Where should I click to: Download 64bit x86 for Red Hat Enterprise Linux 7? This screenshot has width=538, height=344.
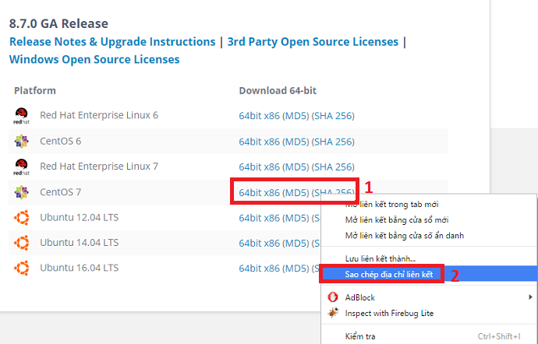(259, 167)
